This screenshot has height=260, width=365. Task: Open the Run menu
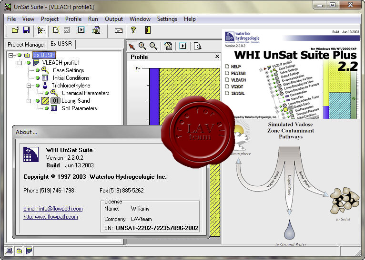93,19
